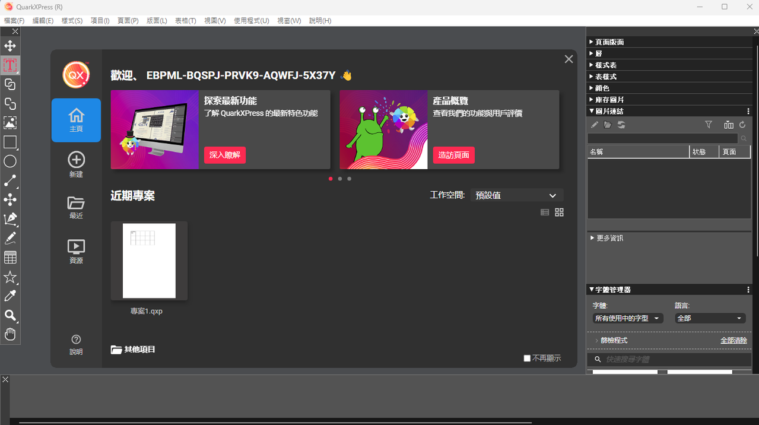Open the 檔案(F) menu

(x=14, y=21)
